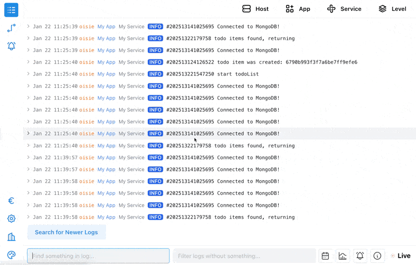Expand the first log entry at 11:25:39
Image resolution: width=416 pixels, height=265 pixels.
(x=29, y=26)
